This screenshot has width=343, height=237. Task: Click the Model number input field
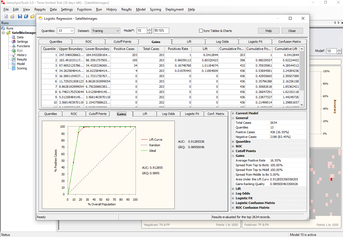142,31
